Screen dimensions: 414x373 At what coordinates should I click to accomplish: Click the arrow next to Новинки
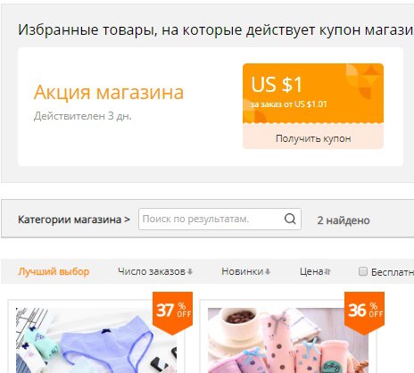[268, 271]
